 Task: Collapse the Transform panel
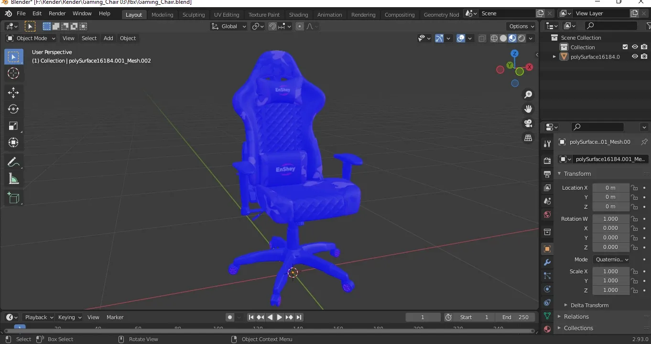tap(577, 173)
